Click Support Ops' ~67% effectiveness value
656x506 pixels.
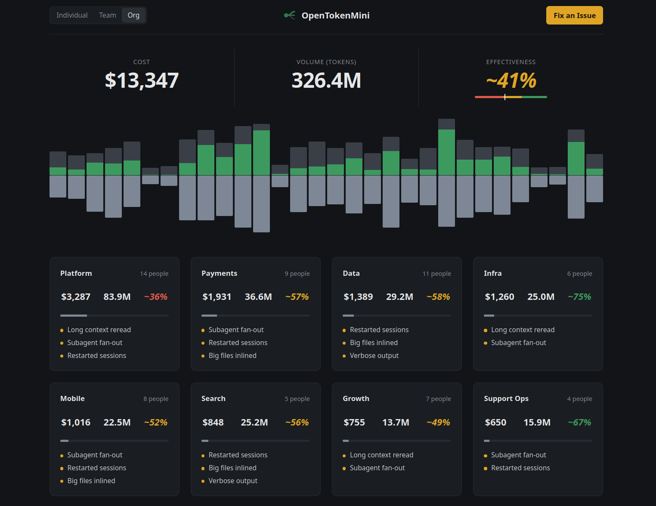(579, 423)
